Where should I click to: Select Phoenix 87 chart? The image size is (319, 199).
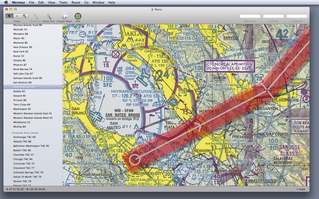(20, 65)
